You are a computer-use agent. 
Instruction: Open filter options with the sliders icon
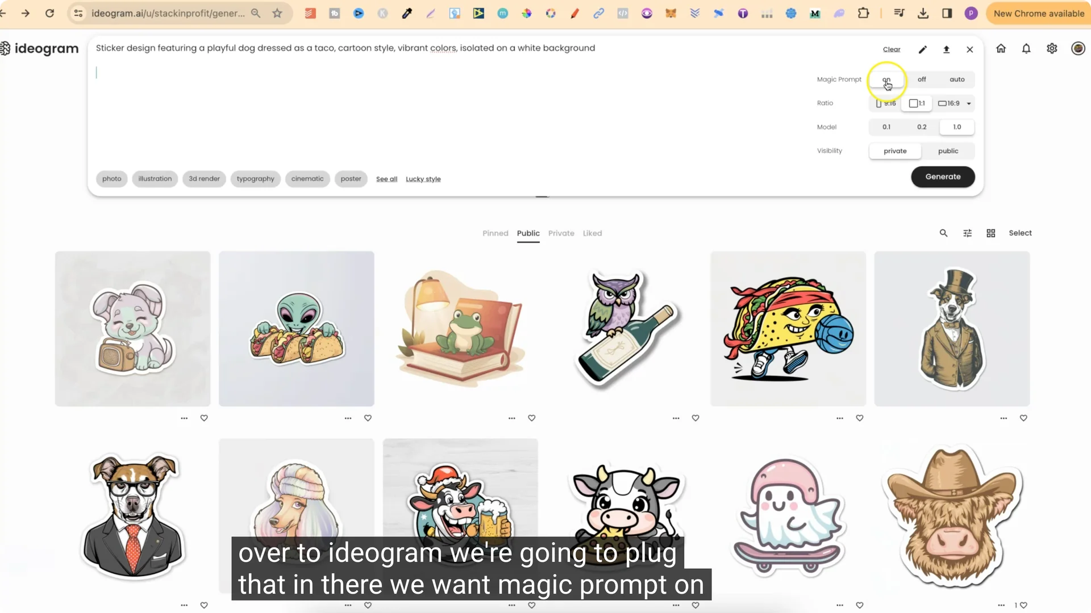[x=968, y=233]
